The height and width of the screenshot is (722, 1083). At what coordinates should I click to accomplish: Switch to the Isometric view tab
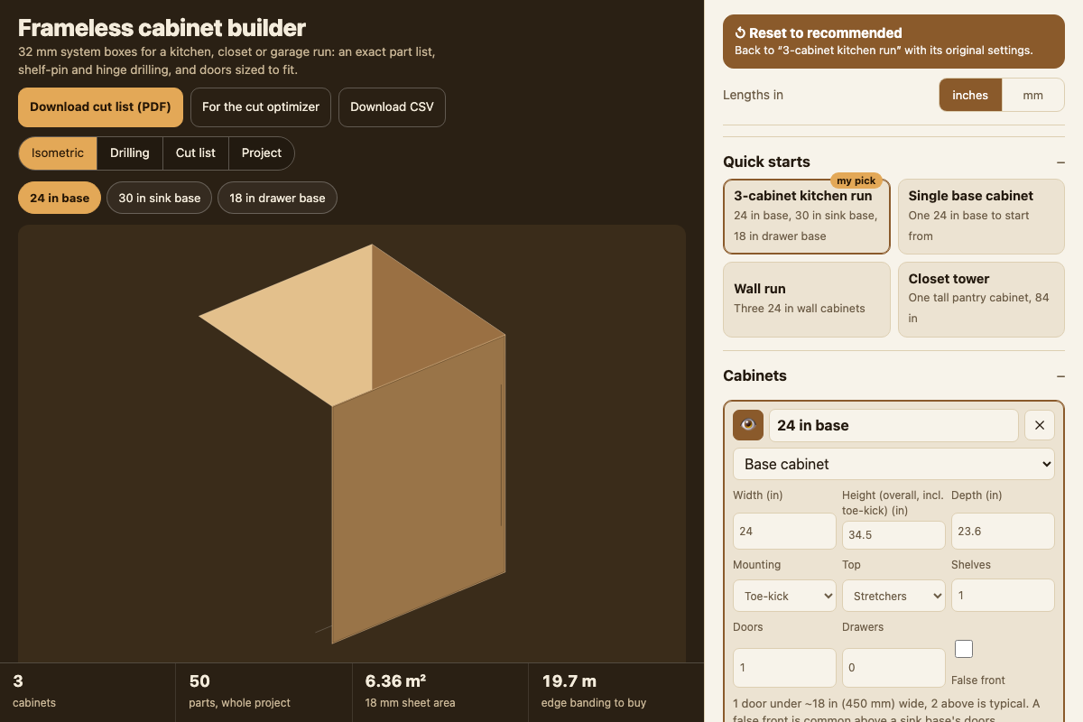(x=58, y=153)
